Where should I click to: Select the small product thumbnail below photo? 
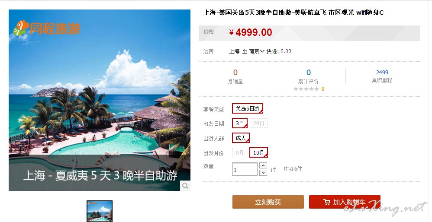pos(100,211)
